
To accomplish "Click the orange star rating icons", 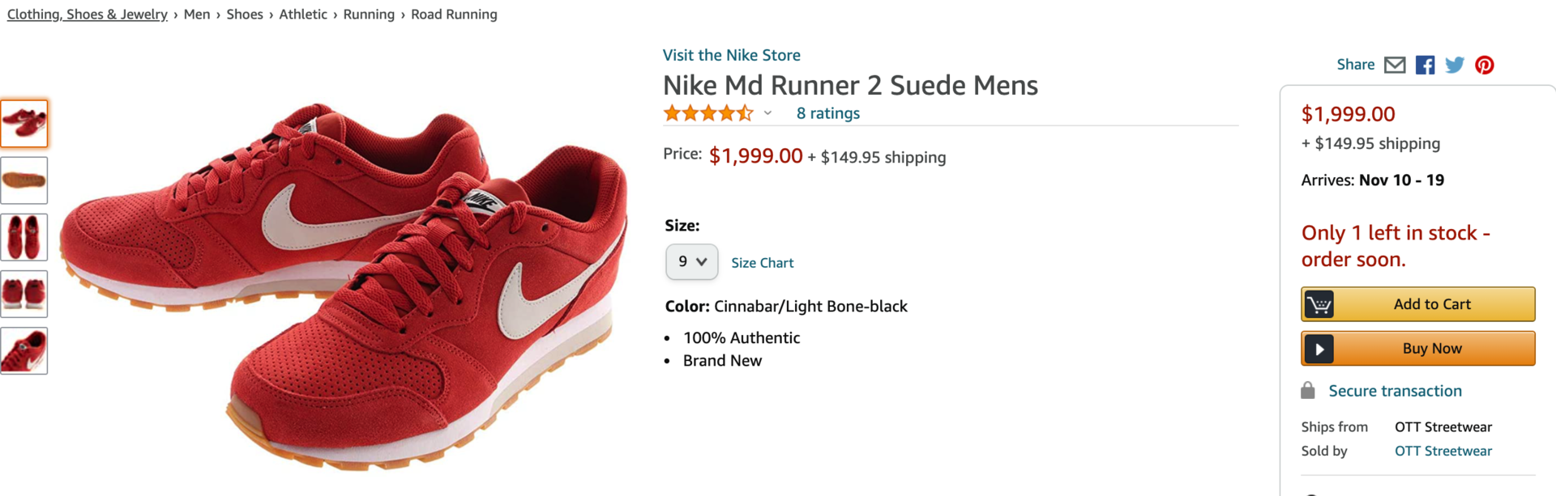I will 707,113.
